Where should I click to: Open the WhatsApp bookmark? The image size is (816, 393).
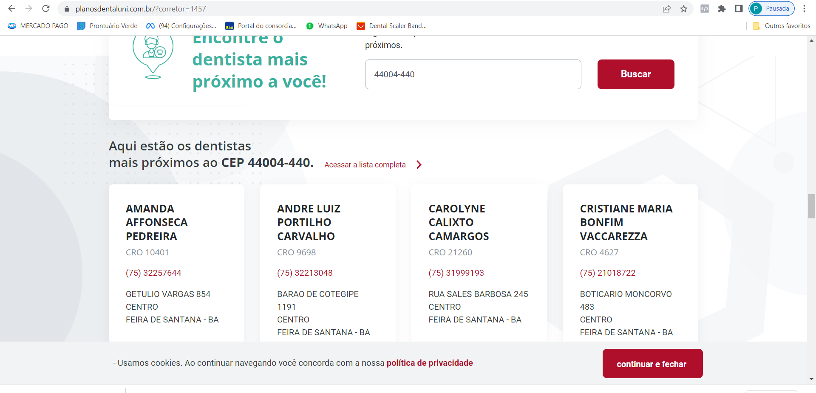point(327,26)
